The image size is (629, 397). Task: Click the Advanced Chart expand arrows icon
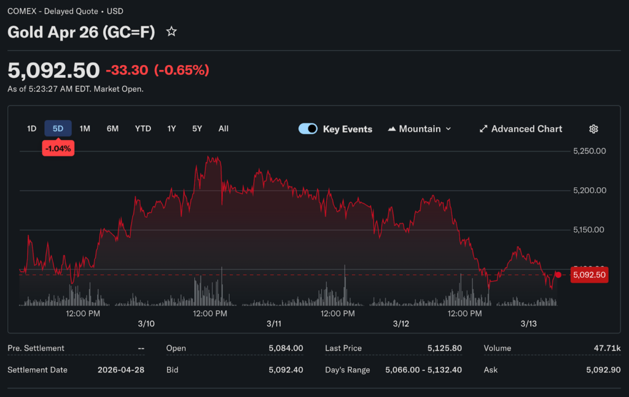point(483,129)
